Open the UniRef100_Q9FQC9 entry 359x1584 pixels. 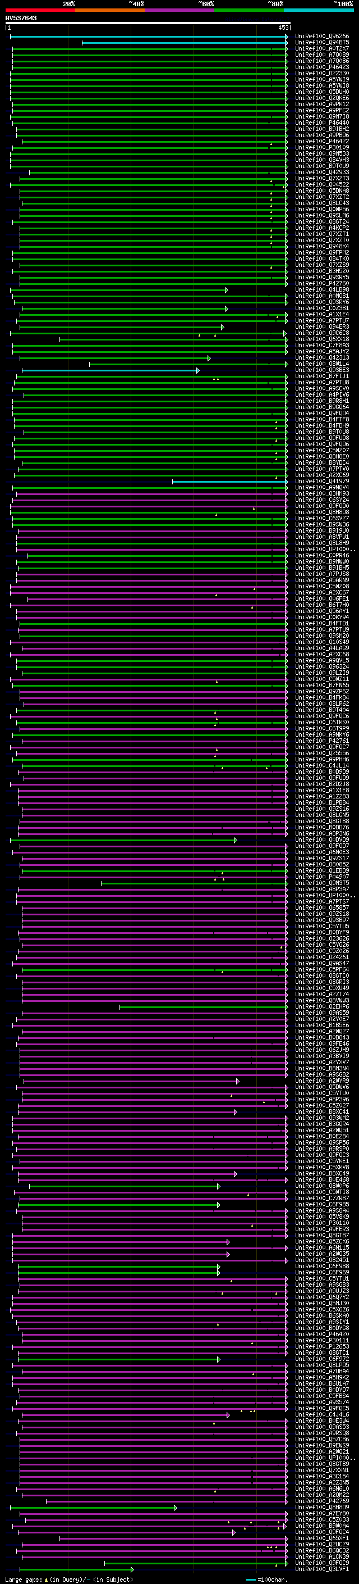coord(322,1563)
